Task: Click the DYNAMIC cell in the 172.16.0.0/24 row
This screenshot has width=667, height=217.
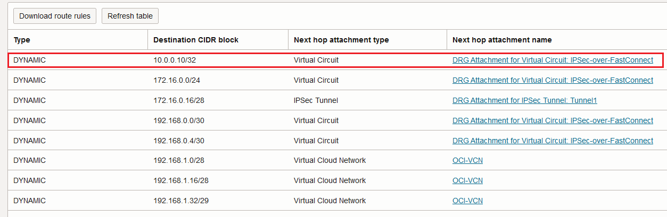Action: (30, 80)
